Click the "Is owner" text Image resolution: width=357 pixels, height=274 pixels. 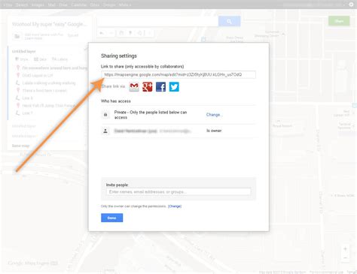(214, 131)
